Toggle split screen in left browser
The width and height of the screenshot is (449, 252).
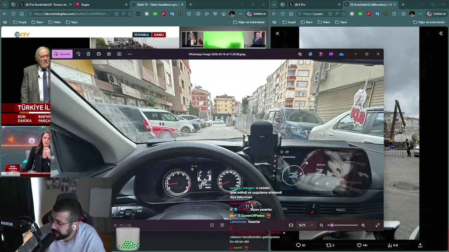198,14
